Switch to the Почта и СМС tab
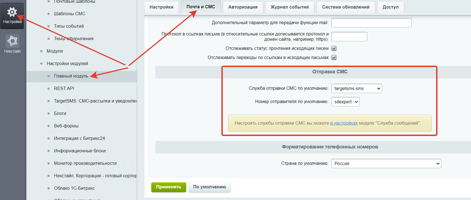The image size is (471, 200). (x=201, y=7)
